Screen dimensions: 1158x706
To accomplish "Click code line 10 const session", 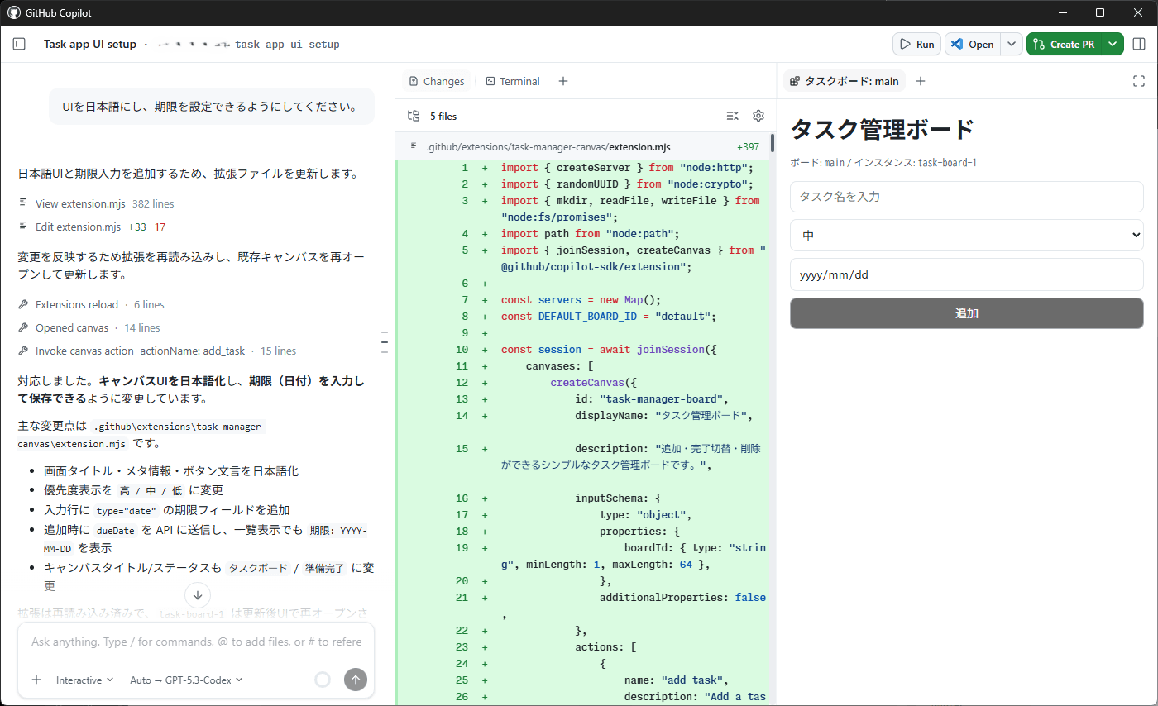I will click(609, 350).
